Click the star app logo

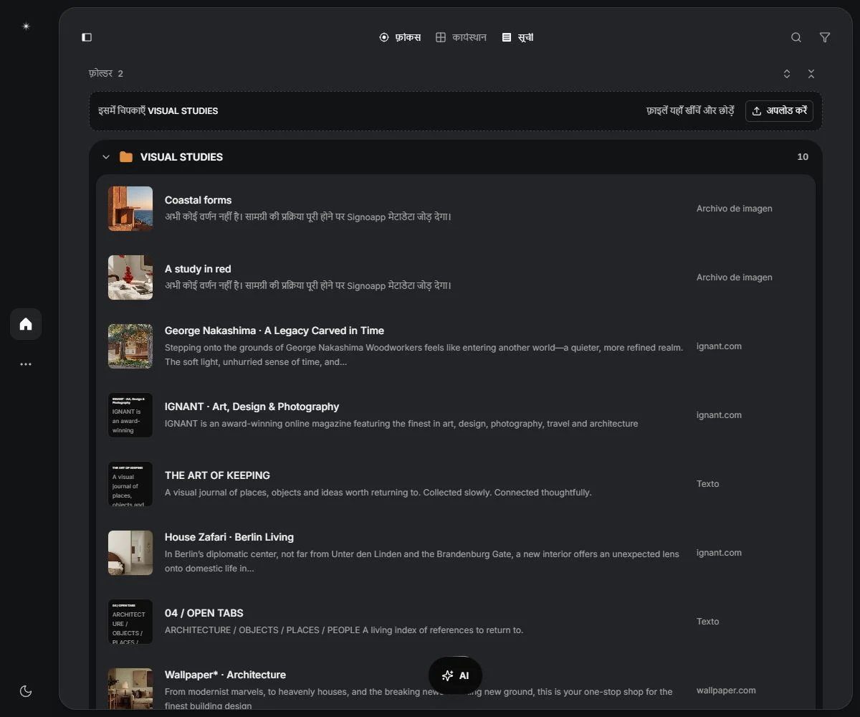click(26, 27)
